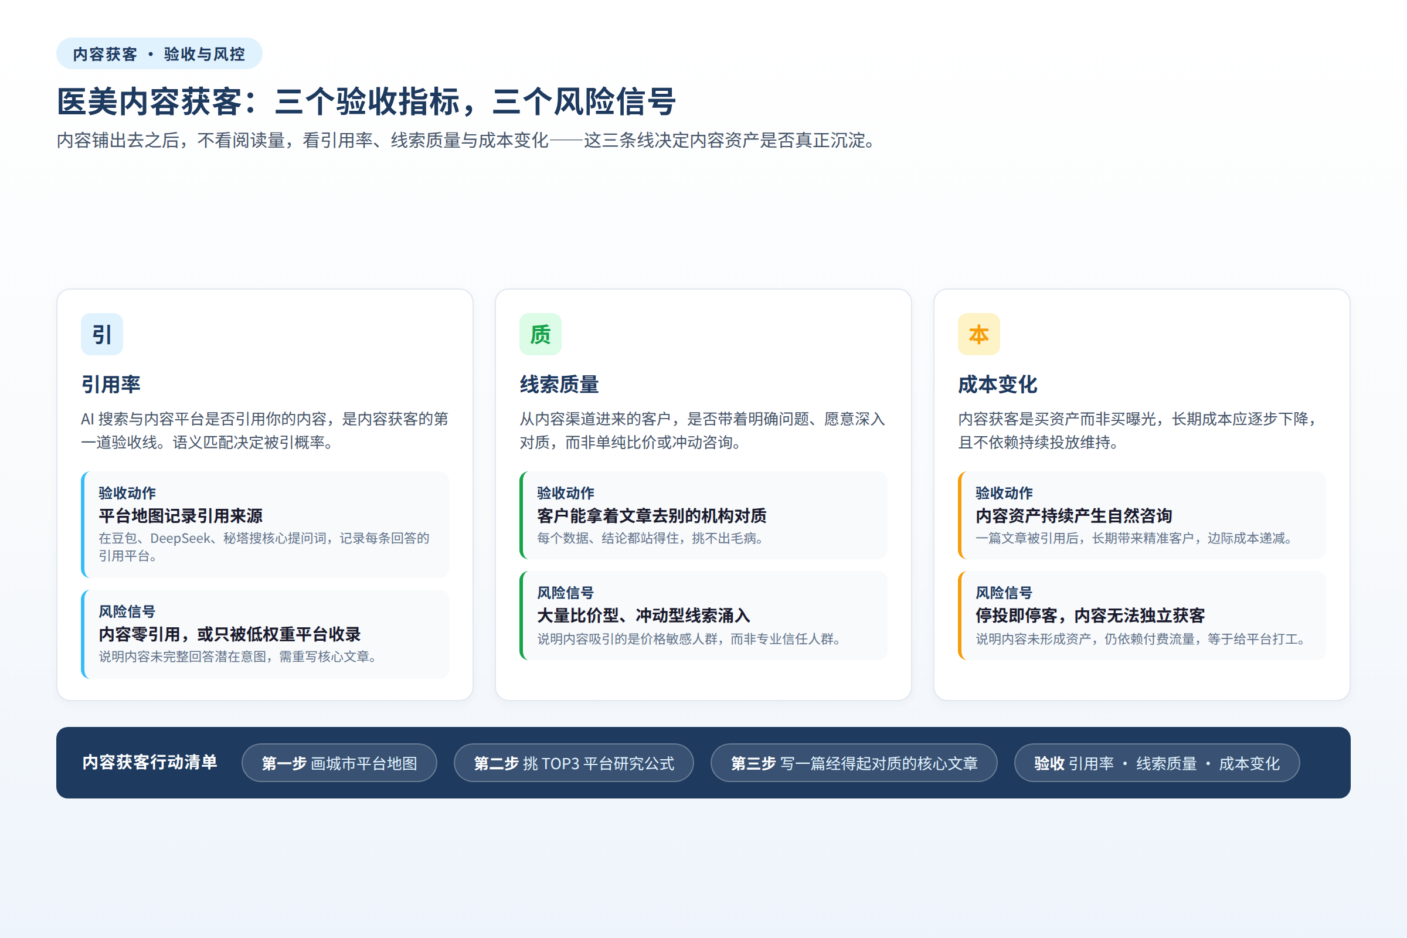Click the 线索质量 card heading

click(559, 384)
